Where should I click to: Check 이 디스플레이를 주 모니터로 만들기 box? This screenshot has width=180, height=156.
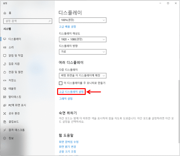point(61,83)
